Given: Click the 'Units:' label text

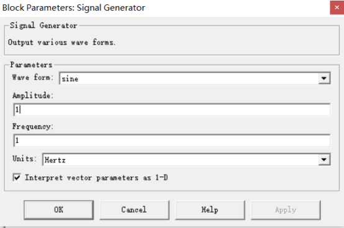Looking at the screenshot, I should point(24,158).
